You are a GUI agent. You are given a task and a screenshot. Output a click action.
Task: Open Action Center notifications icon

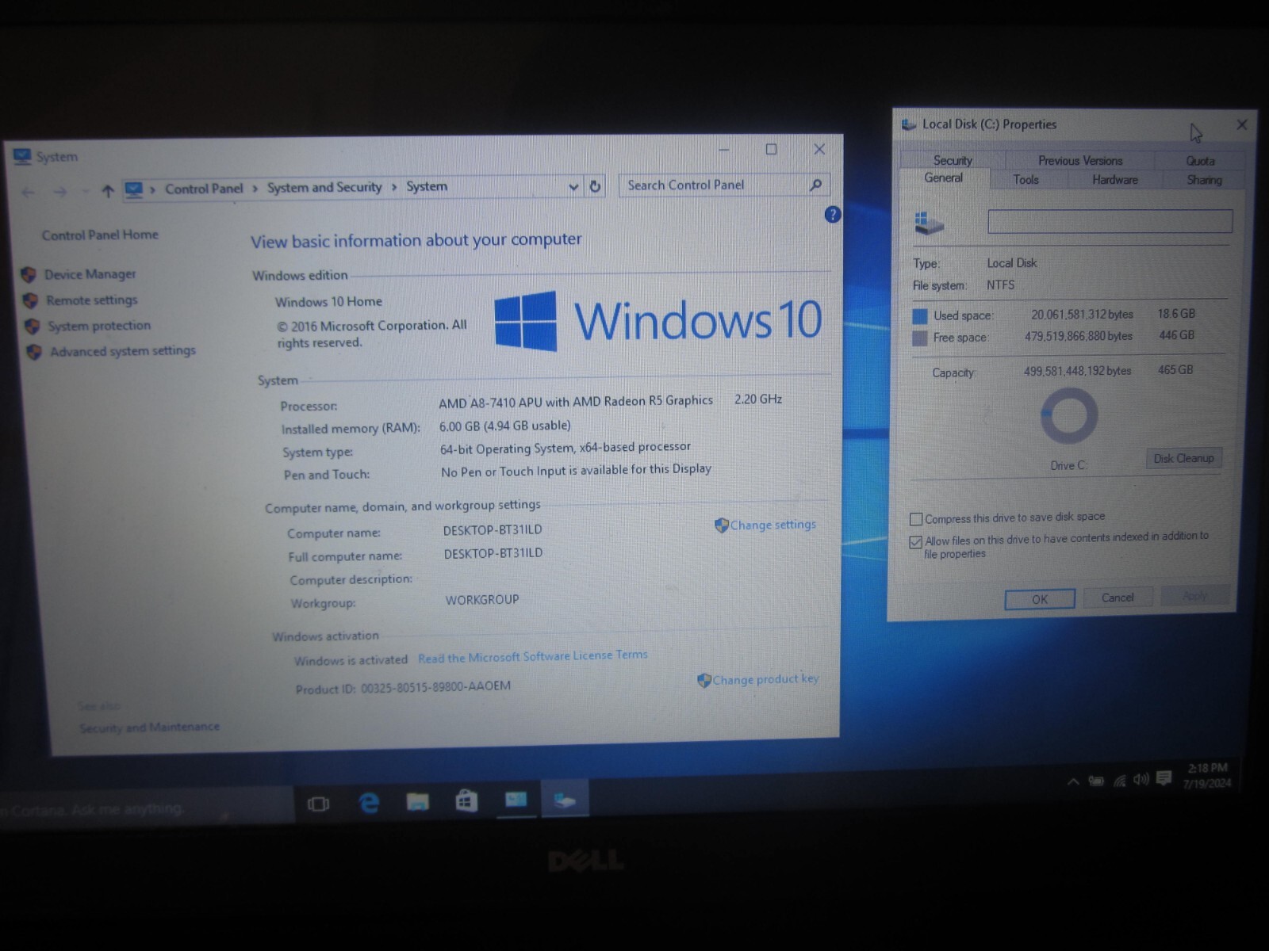tap(1164, 778)
